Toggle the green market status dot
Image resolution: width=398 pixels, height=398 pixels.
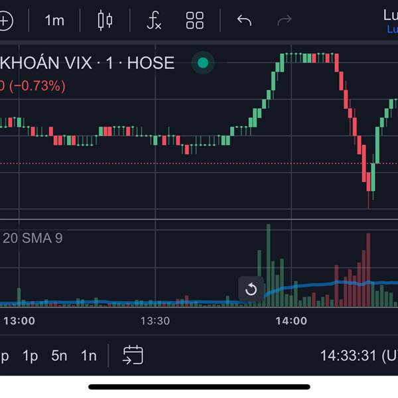pyautogui.click(x=203, y=63)
